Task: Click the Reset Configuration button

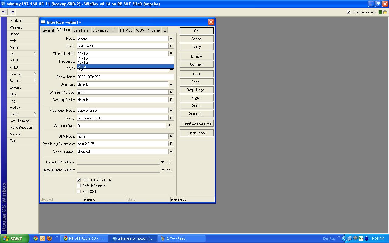Action: pyautogui.click(x=197, y=123)
